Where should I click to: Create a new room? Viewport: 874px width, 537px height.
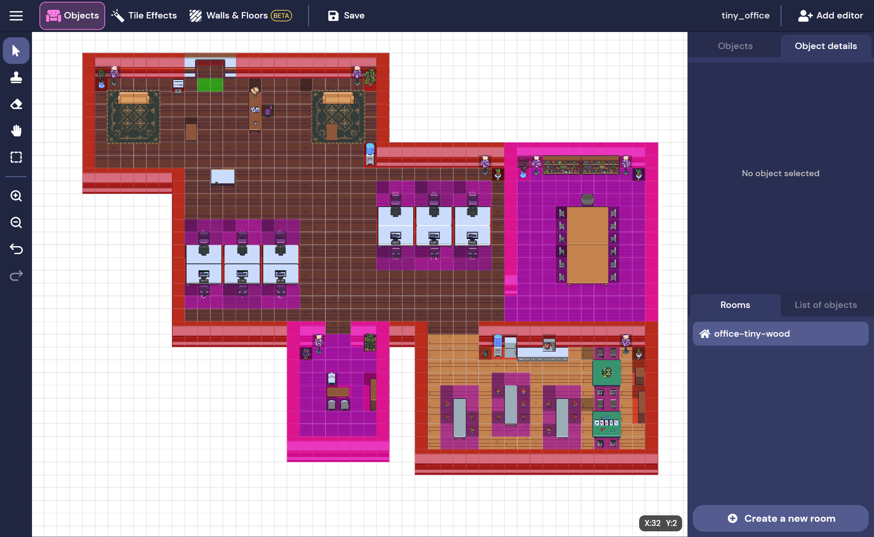coord(781,519)
